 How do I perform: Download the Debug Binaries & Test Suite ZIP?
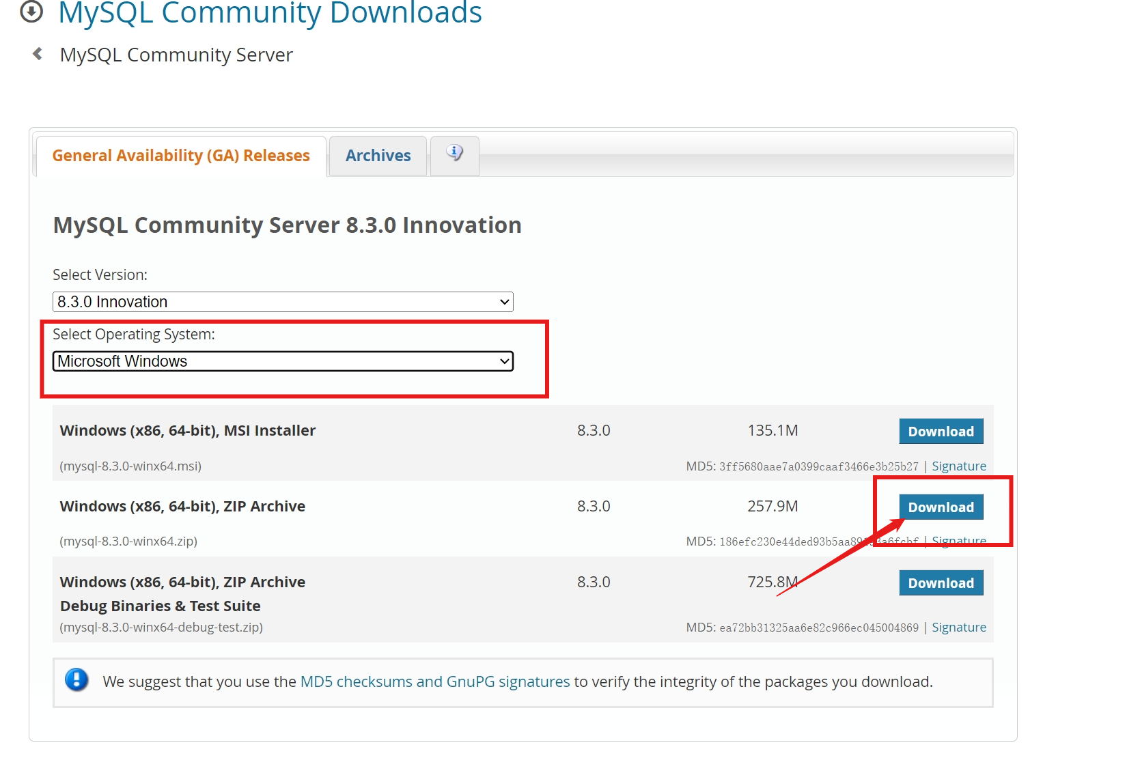(941, 583)
